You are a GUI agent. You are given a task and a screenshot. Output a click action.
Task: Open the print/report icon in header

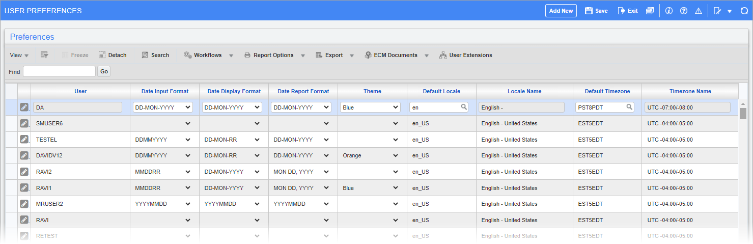650,11
